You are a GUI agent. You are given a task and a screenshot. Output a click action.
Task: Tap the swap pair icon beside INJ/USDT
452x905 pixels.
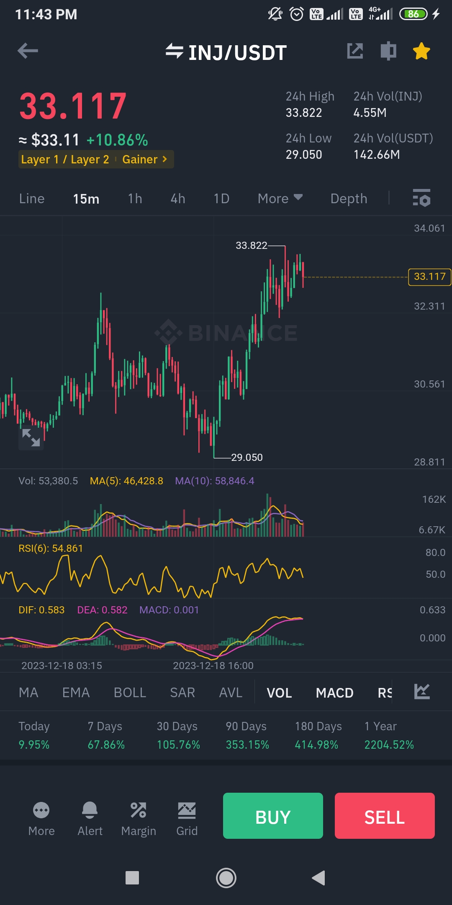pos(174,51)
